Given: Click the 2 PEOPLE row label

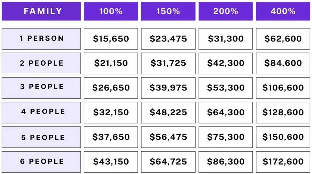Looking at the screenshot, I should tap(41, 63).
